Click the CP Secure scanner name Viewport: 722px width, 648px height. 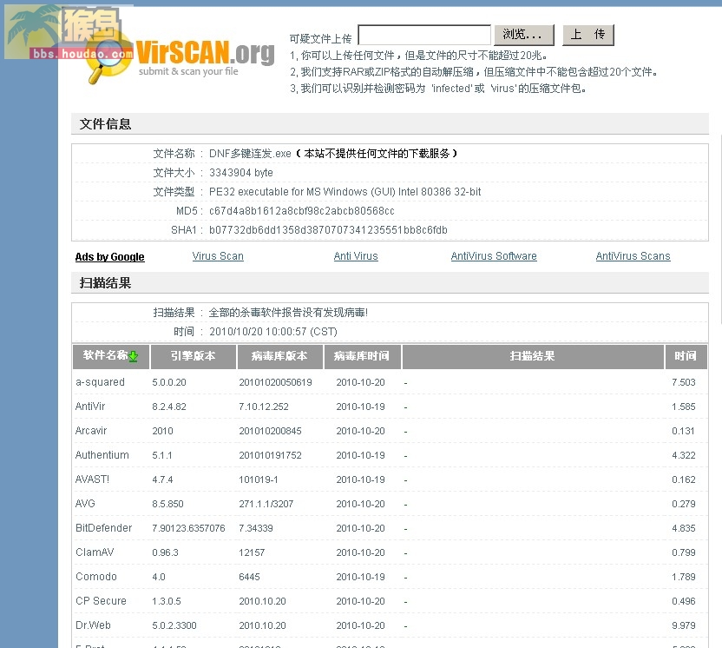click(x=101, y=601)
